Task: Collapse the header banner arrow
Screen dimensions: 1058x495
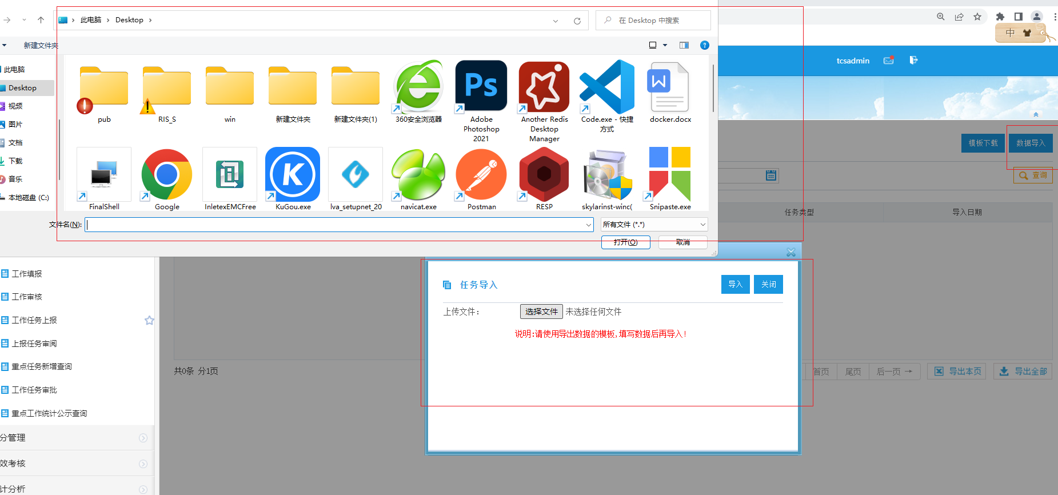Action: point(1036,115)
